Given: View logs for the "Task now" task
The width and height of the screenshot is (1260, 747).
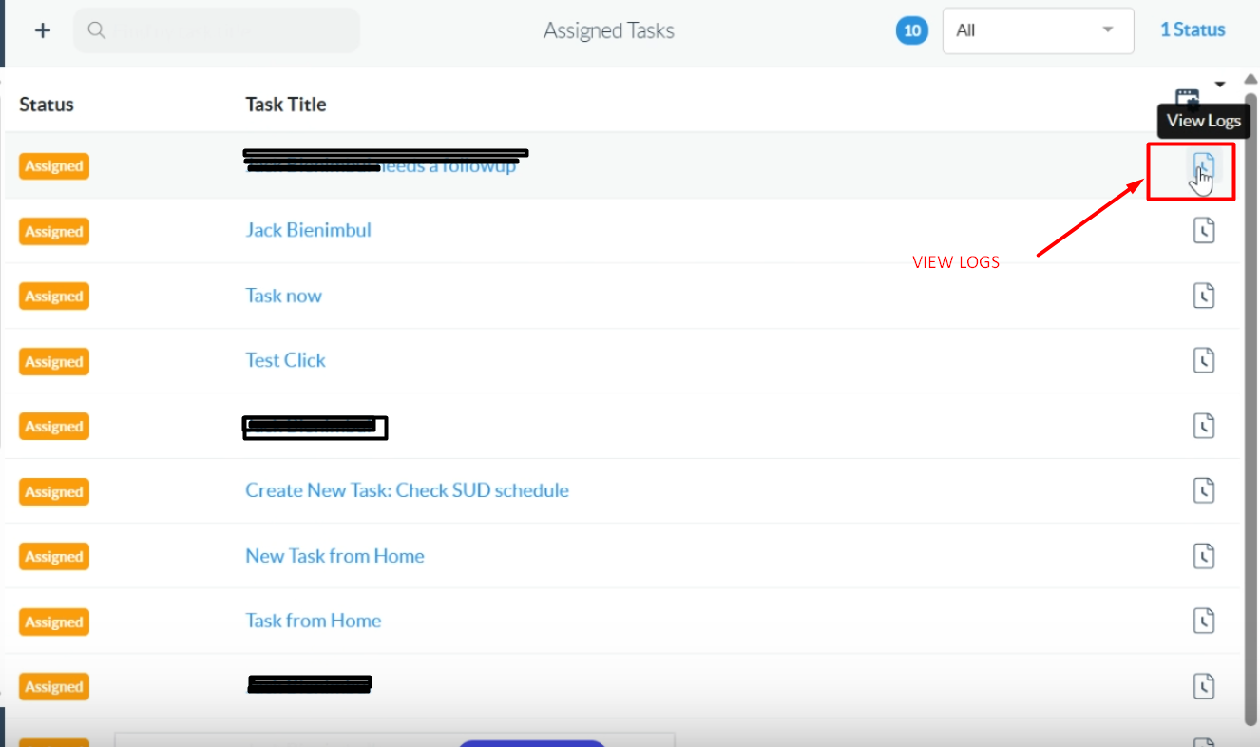Looking at the screenshot, I should [x=1204, y=295].
